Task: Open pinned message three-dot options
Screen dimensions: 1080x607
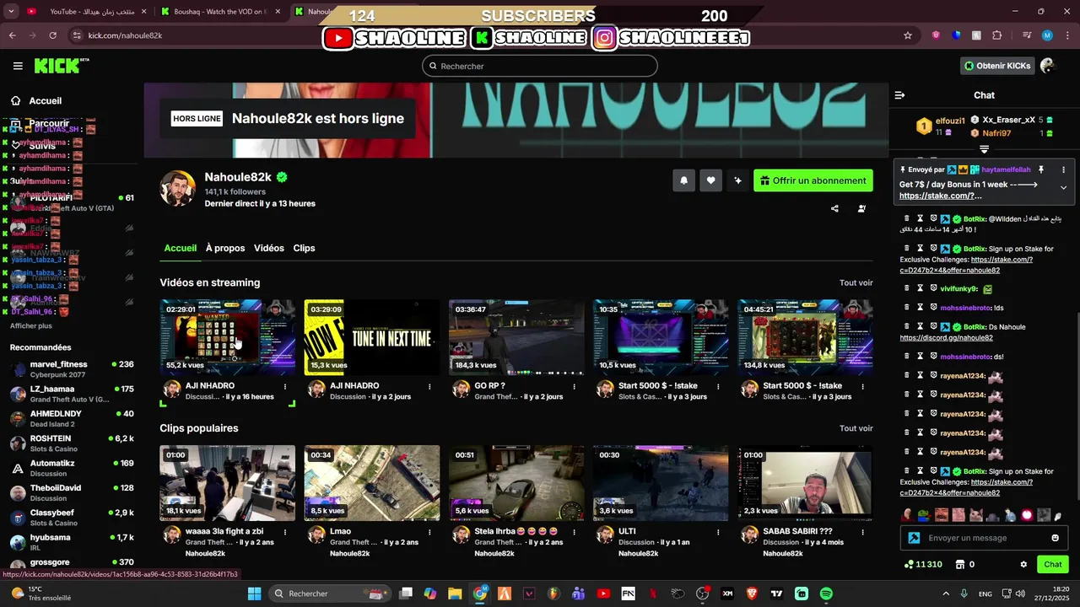Action: [x=1063, y=169]
